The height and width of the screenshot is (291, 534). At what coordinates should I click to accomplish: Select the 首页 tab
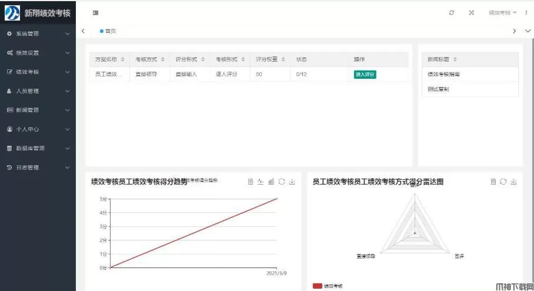(108, 31)
